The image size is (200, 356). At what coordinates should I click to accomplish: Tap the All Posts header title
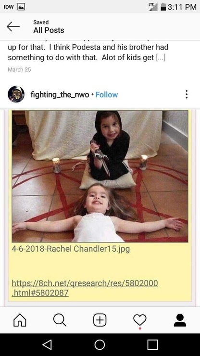pos(49,30)
